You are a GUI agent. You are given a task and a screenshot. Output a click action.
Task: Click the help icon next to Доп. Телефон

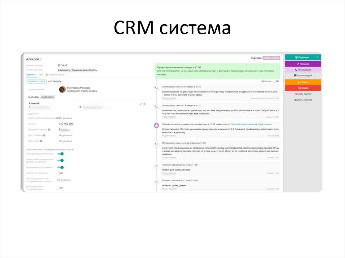coord(44,135)
